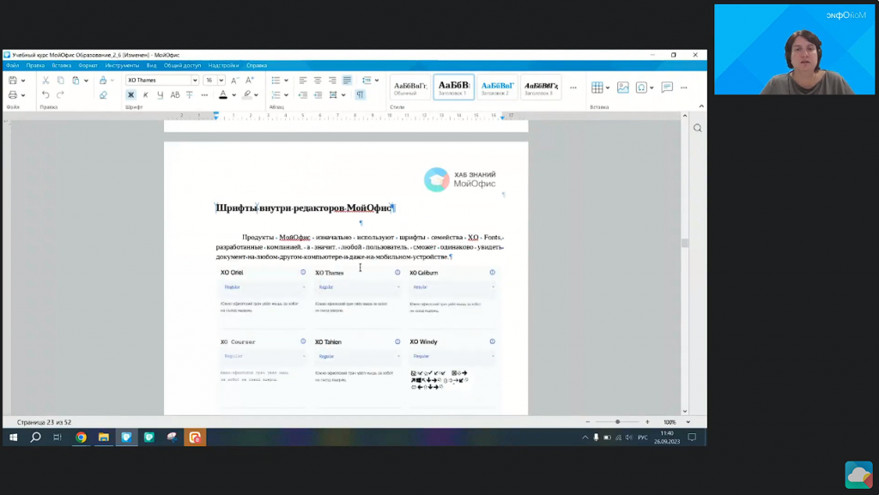Viewport: 879px width, 495px height.
Task: Click the vertical scrollbar thumb
Action: click(x=684, y=243)
